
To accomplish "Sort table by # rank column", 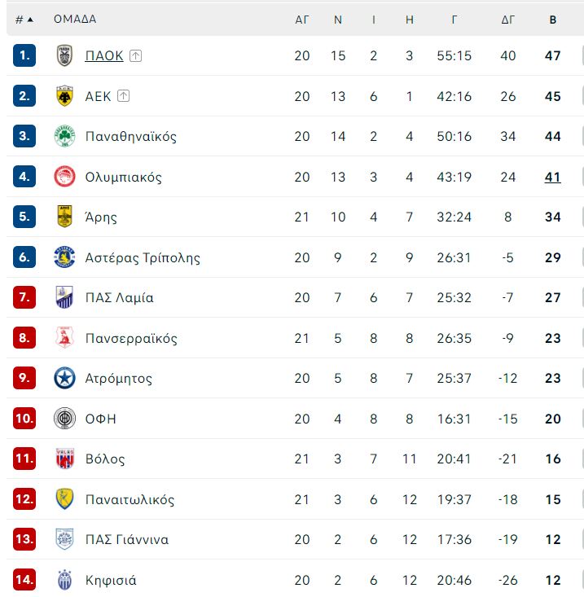I will [24, 20].
